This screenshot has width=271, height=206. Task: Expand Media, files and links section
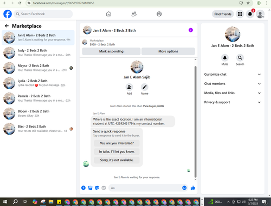pyautogui.click(x=233, y=93)
